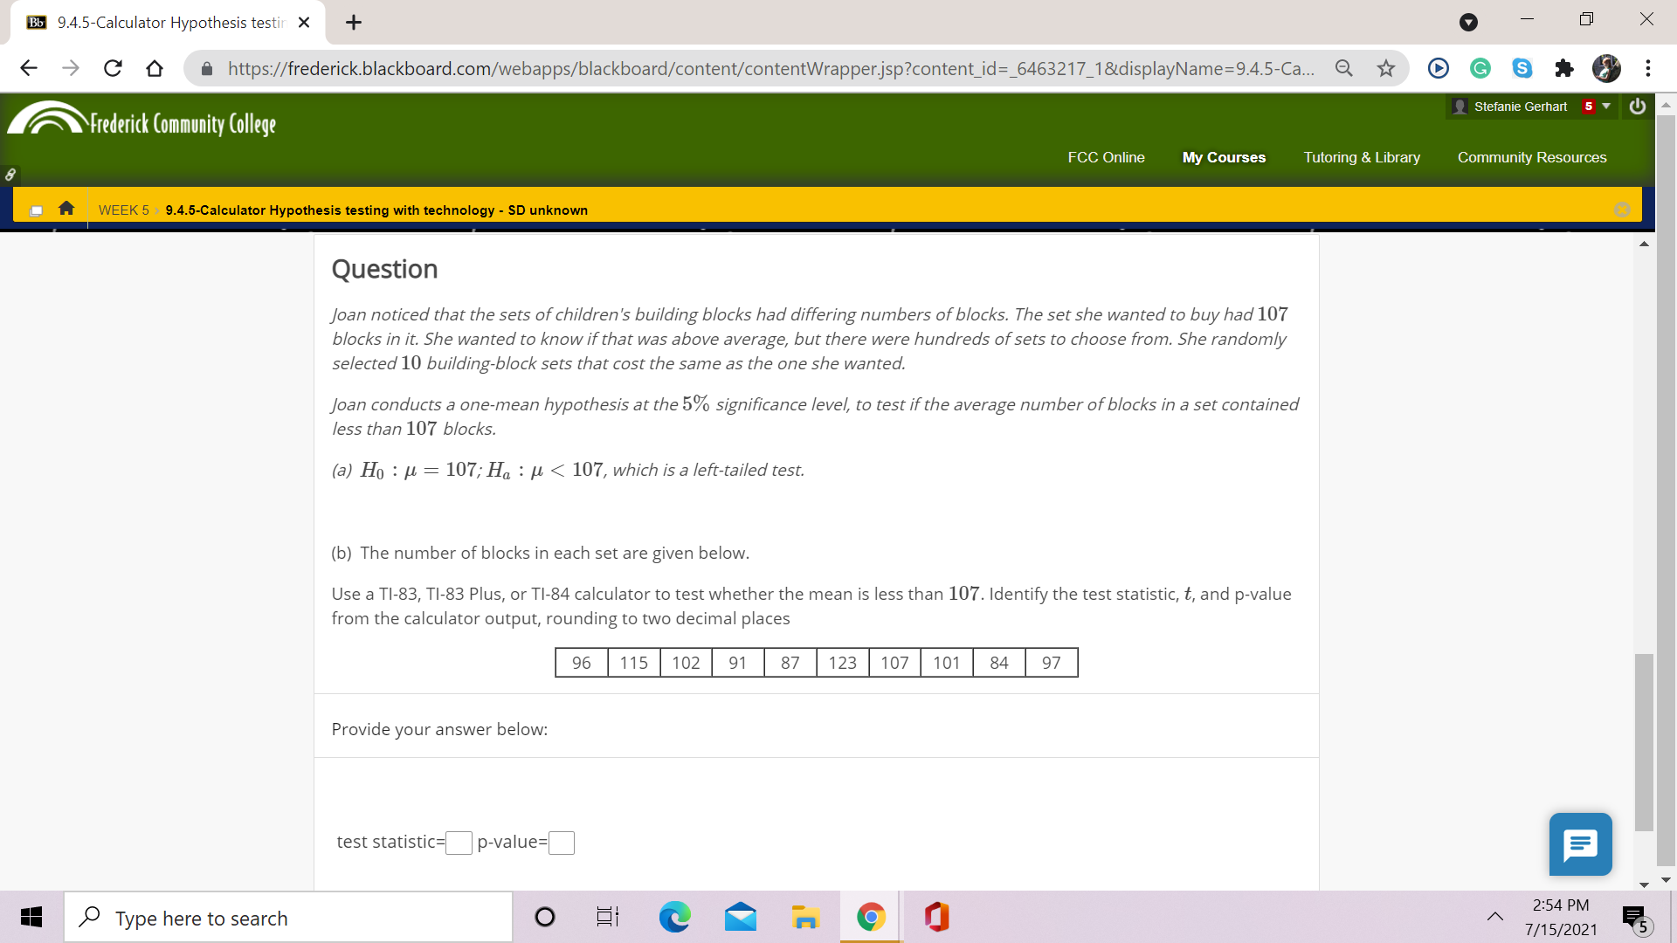Viewport: 1677px width, 943px height.
Task: Open the Community Resources link
Action: click(1531, 157)
